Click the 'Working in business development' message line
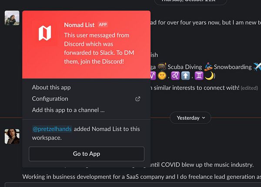The image size is (261, 187). click(141, 177)
